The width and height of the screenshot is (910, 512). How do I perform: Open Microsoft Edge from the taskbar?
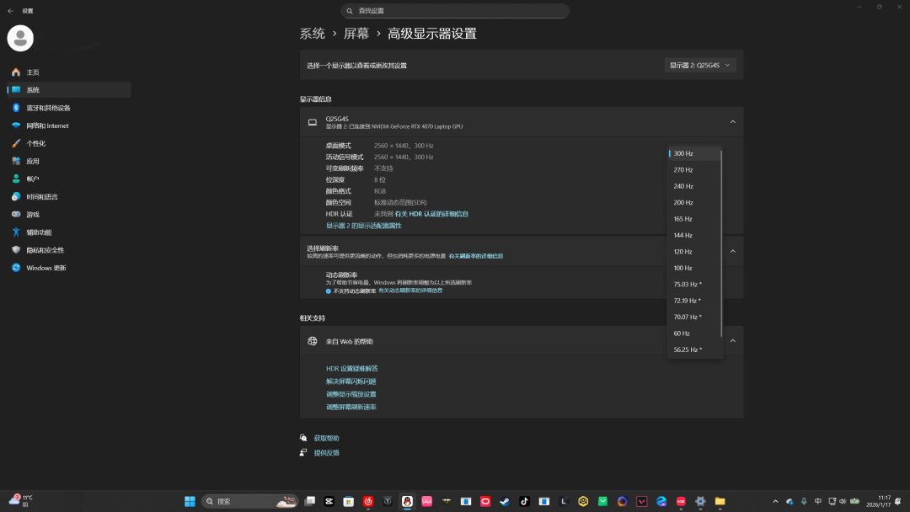click(x=661, y=501)
